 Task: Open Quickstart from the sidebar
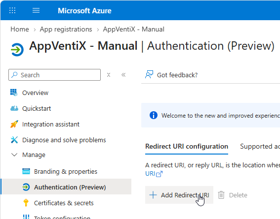[x=37, y=108]
